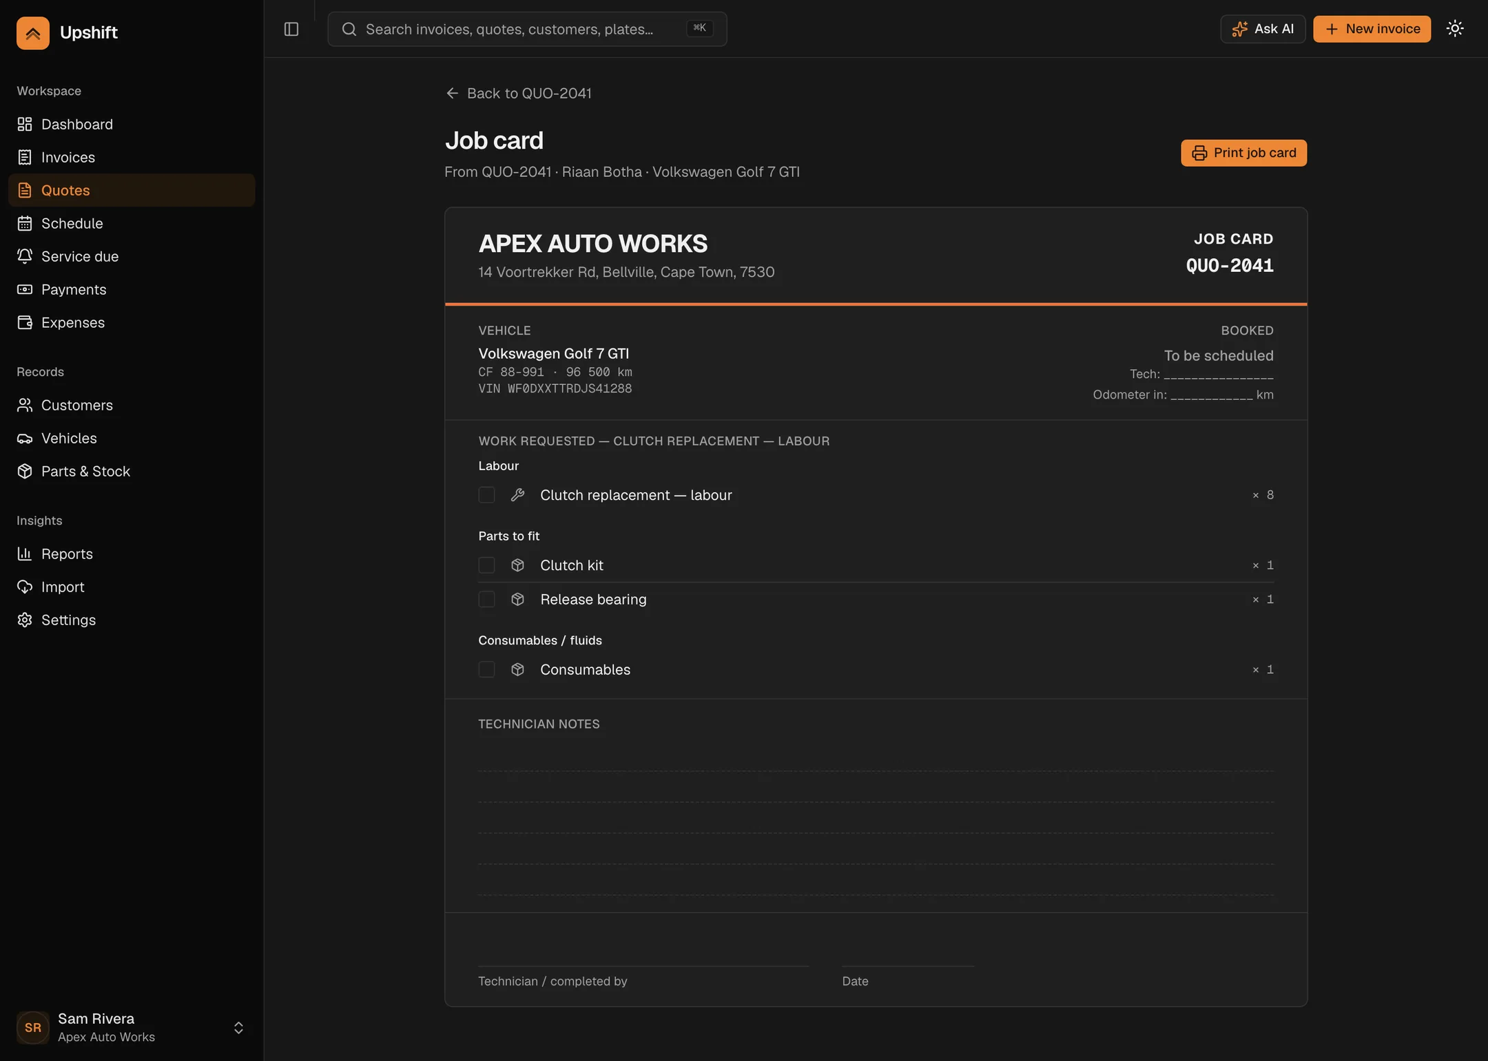This screenshot has width=1488, height=1061.
Task: Open Dashboard via its grid icon
Action: point(25,124)
